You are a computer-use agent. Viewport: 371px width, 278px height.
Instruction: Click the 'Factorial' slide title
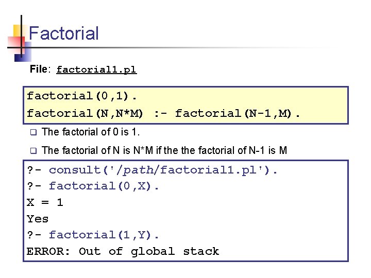coord(64,33)
